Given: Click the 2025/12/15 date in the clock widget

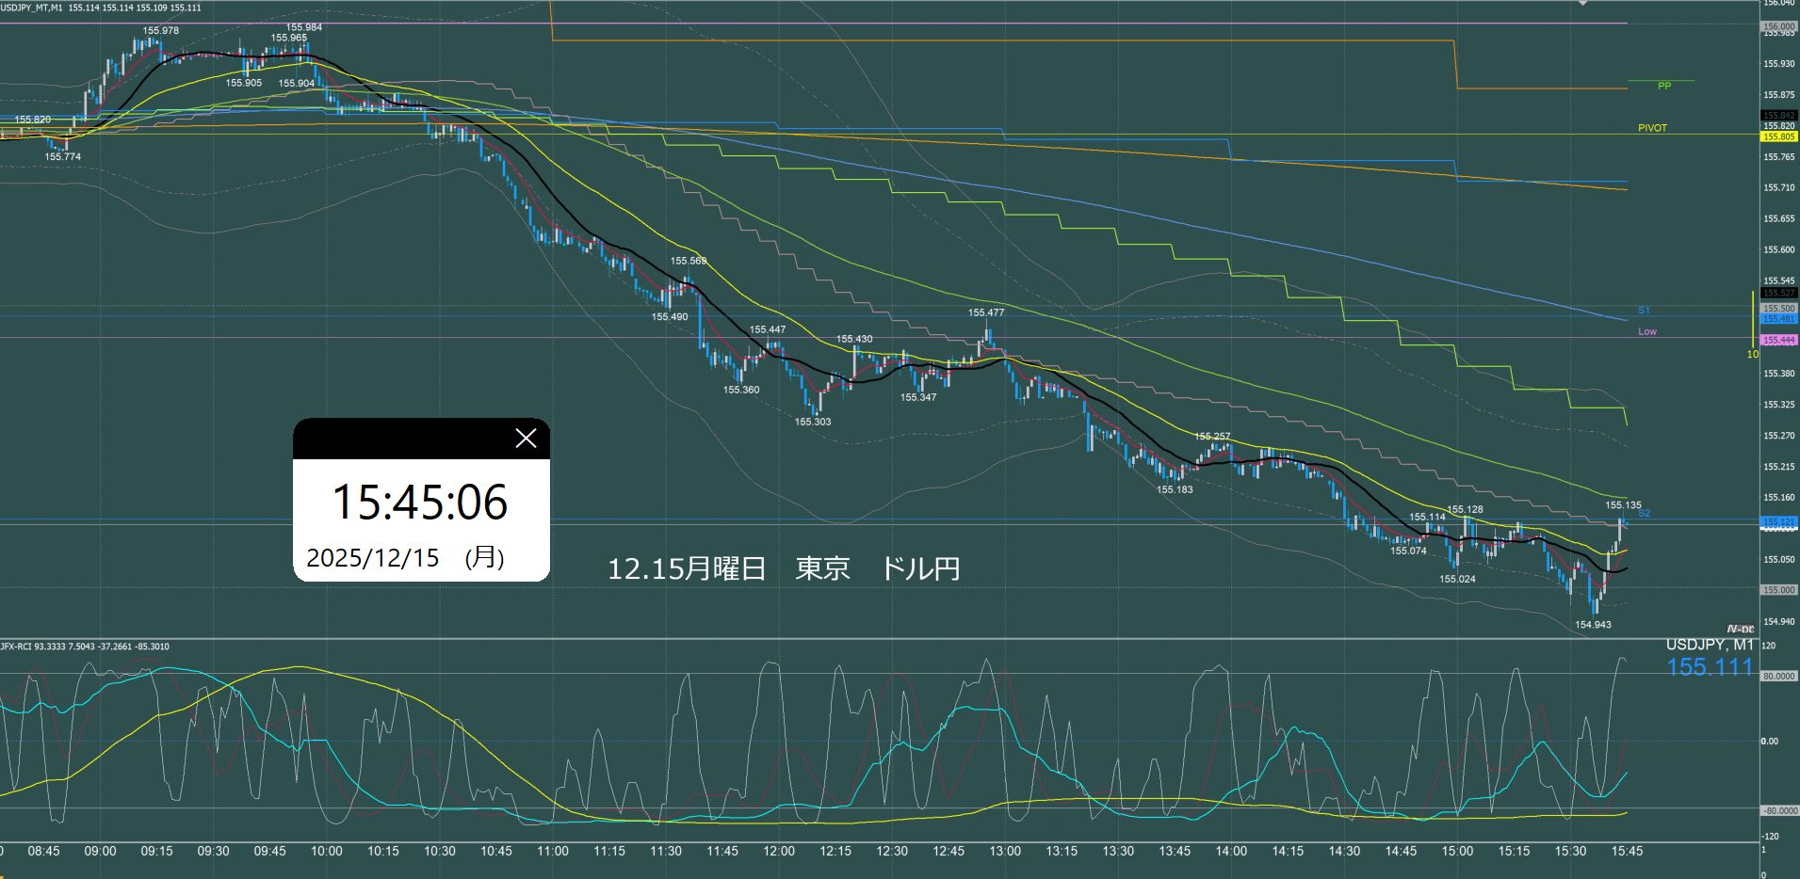Looking at the screenshot, I should coord(373,558).
